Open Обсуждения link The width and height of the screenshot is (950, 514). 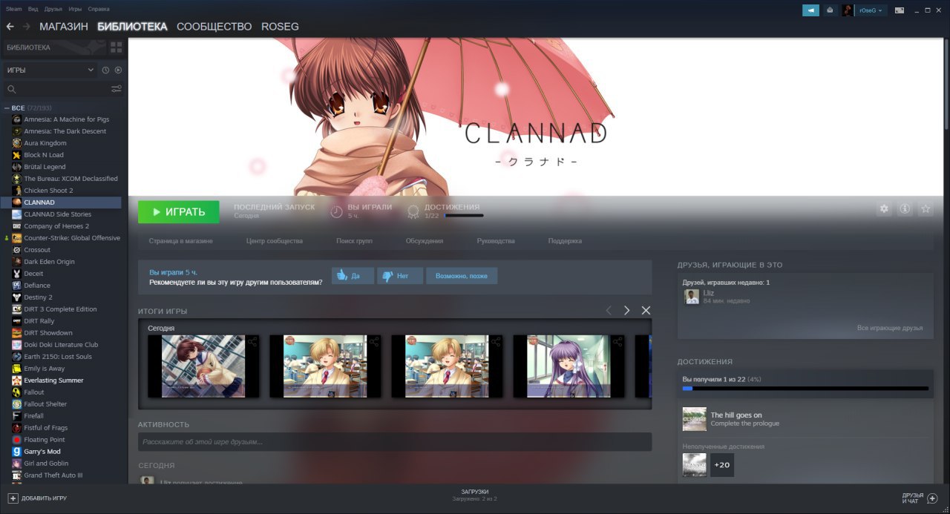pos(425,241)
